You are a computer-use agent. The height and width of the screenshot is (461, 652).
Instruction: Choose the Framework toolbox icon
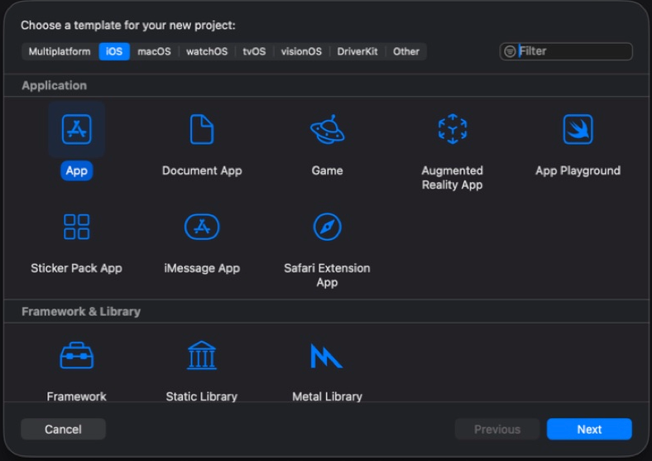76,355
